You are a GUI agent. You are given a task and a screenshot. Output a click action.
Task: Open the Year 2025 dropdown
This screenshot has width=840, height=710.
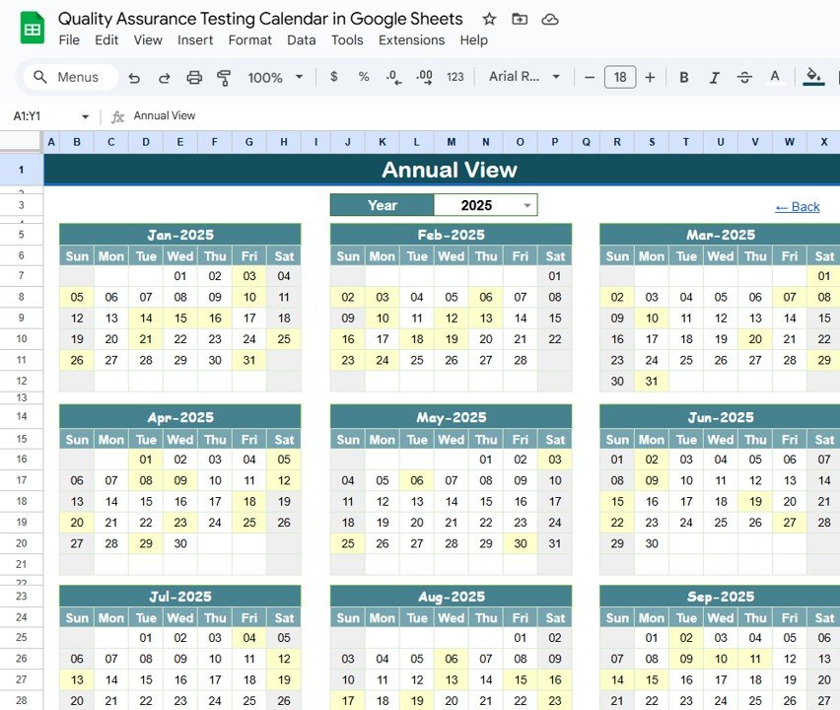pyautogui.click(x=527, y=205)
